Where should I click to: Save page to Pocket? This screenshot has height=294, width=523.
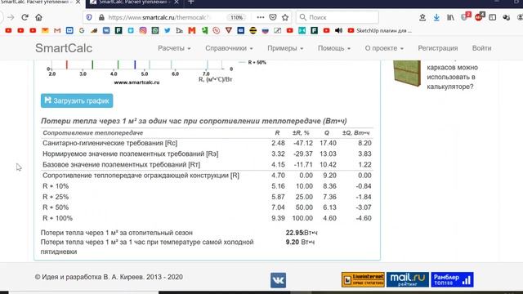273,17
